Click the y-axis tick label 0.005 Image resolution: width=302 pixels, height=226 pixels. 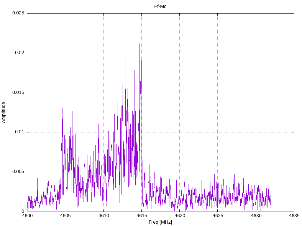point(18,172)
